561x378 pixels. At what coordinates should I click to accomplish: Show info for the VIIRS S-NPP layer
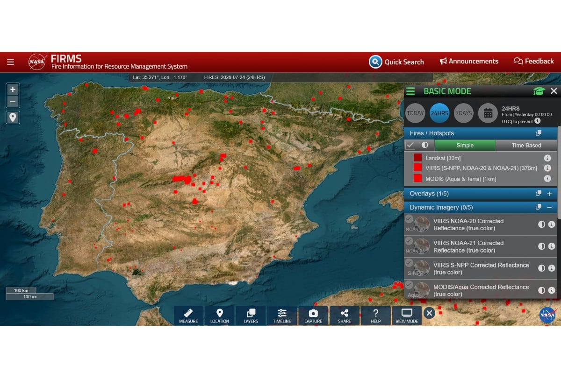(552, 268)
